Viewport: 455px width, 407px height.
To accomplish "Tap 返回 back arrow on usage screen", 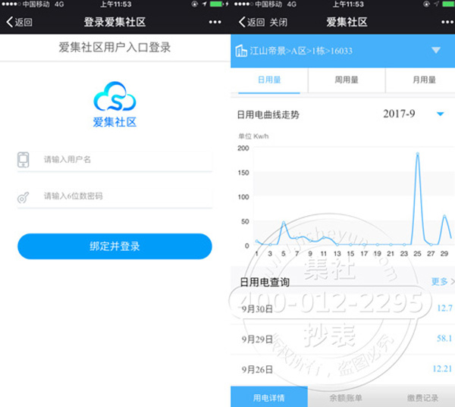I will coord(249,22).
